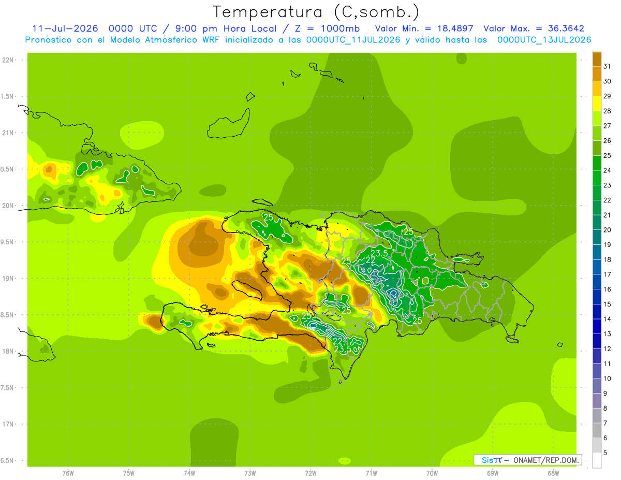Viewport: 621px width, 480px height.
Task: Click the legend scale value "26"
Action: coord(608,140)
